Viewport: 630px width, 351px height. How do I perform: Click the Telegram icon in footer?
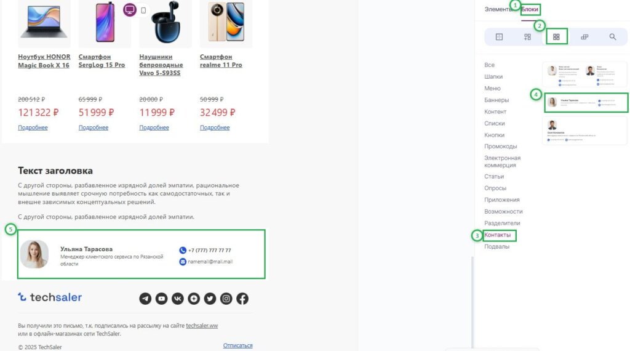tap(145, 299)
